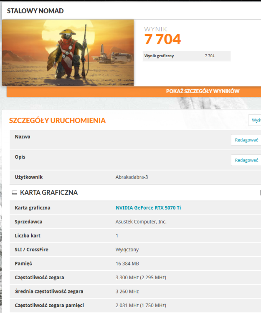Select the username Abrakadabra-3
The width and height of the screenshot is (261, 313).
(132, 177)
